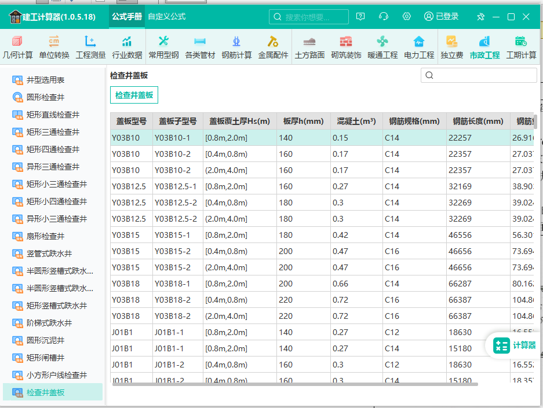Select 矩形四通检查井 in the sidebar

click(x=52, y=149)
